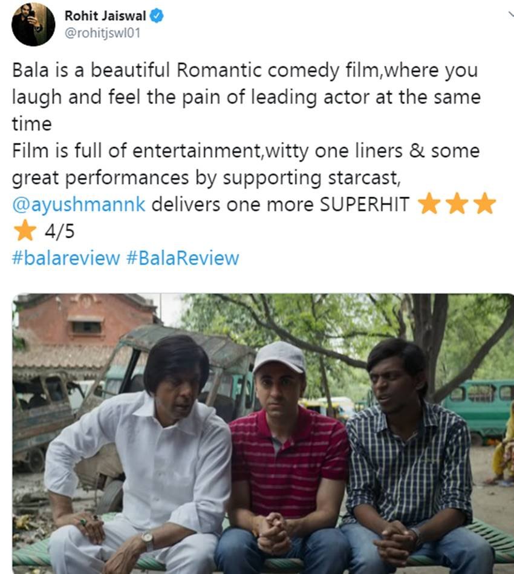The image size is (514, 574).
Task: Click the word SUPERHIT in the tweet
Action: [x=365, y=204]
